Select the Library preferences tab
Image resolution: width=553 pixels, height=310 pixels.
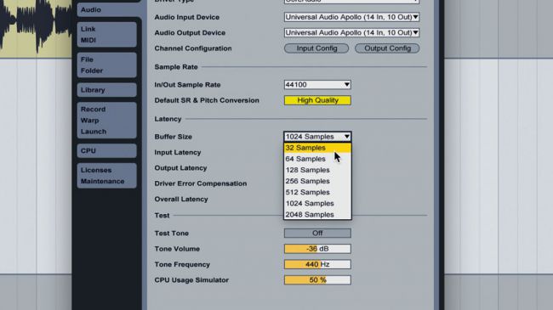click(107, 90)
